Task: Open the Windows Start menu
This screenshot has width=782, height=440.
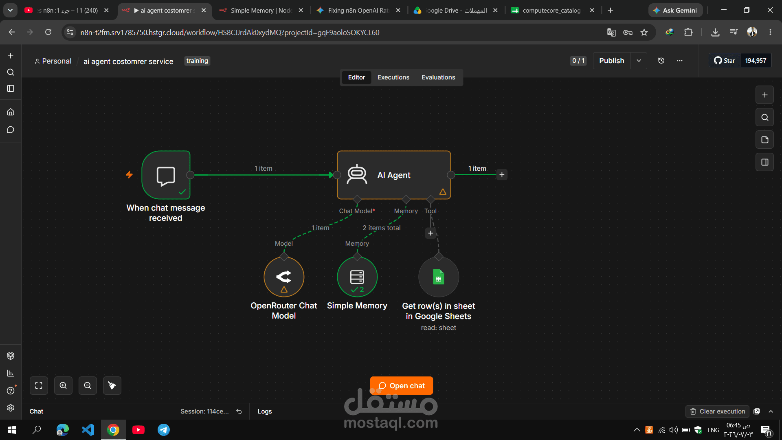Action: (12, 430)
